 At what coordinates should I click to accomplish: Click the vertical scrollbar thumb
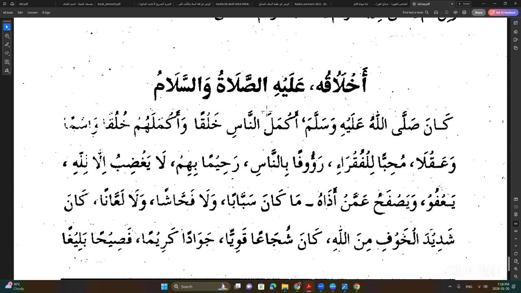pyautogui.click(x=509, y=264)
